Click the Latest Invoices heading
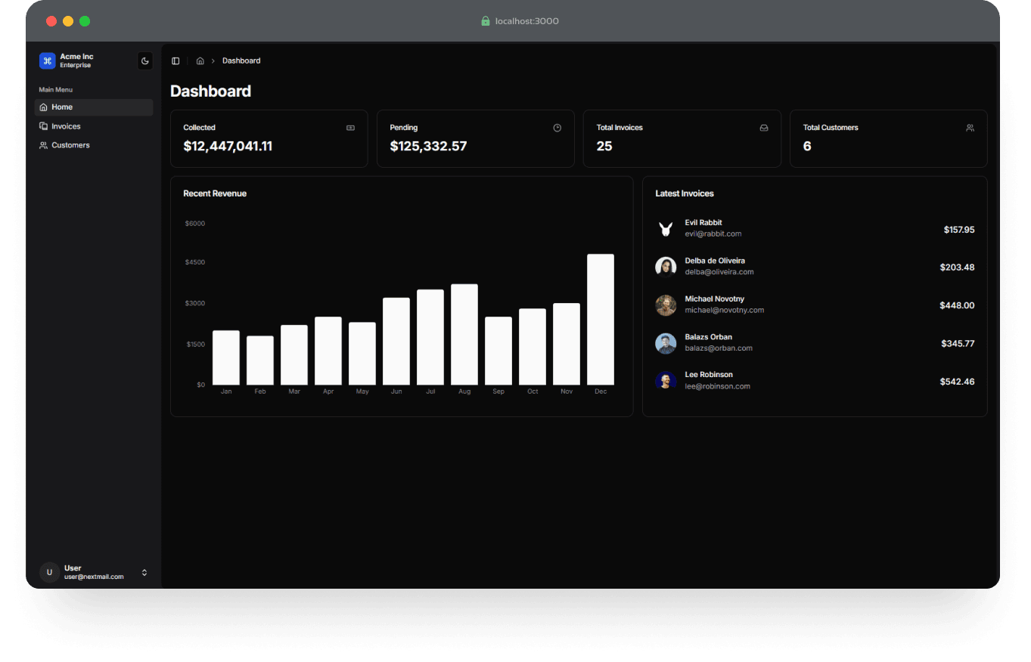This screenshot has width=1031, height=662. (685, 193)
